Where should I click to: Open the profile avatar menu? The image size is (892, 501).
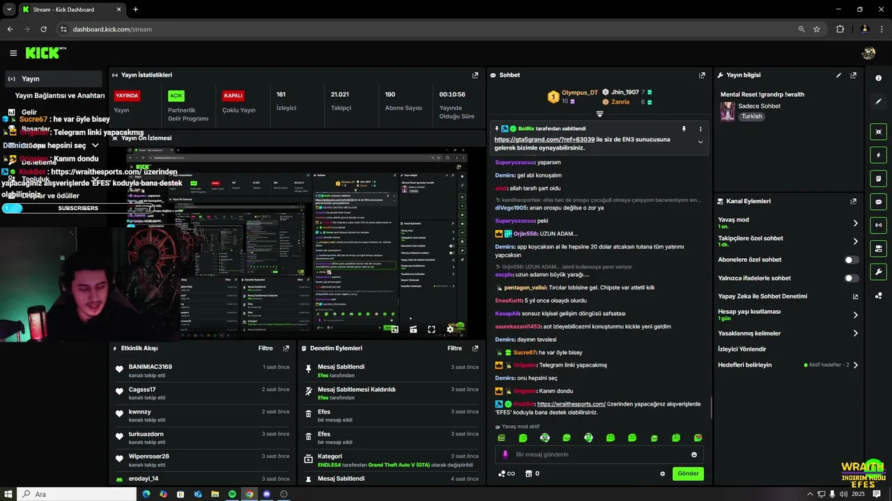pos(868,53)
